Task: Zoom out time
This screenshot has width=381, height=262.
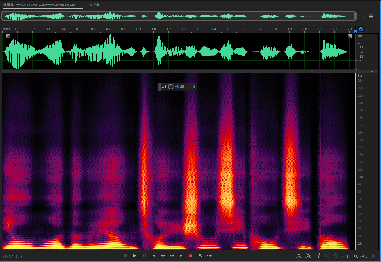Action: 327,256
